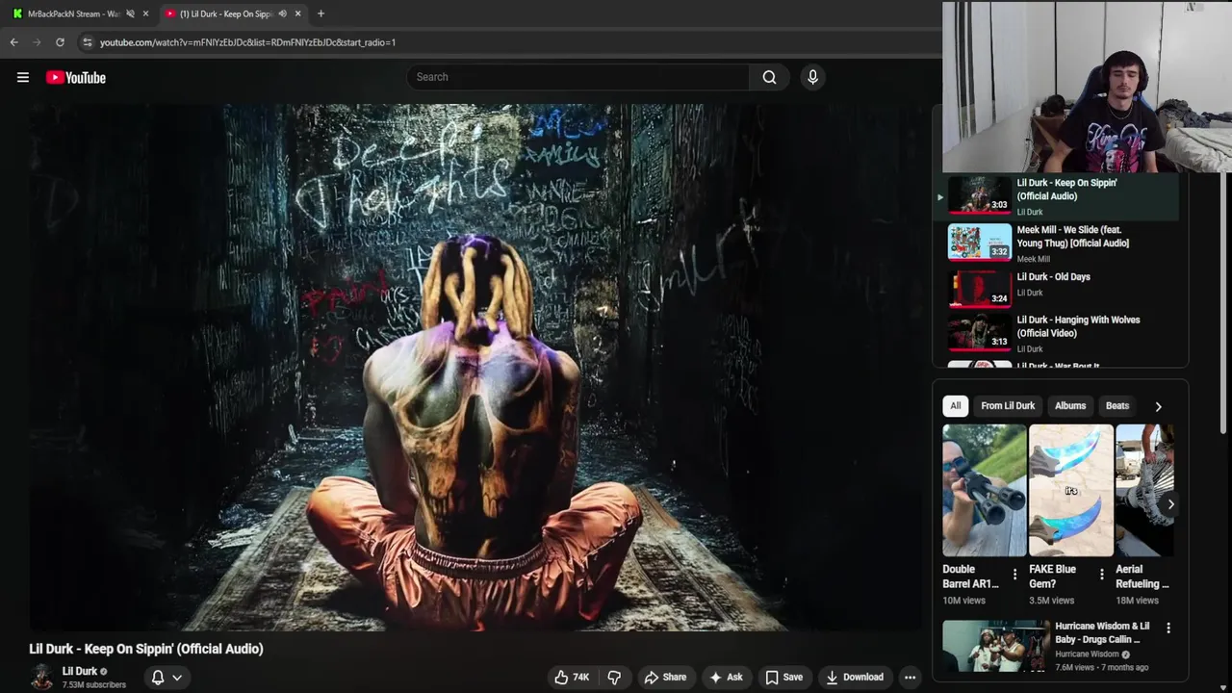This screenshot has height=693, width=1232.
Task: Click the 3.5M views text under Blue Gem
Action: [1051, 601]
